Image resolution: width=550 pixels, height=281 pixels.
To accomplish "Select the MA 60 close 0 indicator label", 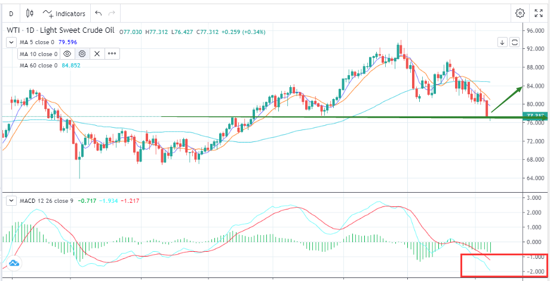I will coord(38,65).
